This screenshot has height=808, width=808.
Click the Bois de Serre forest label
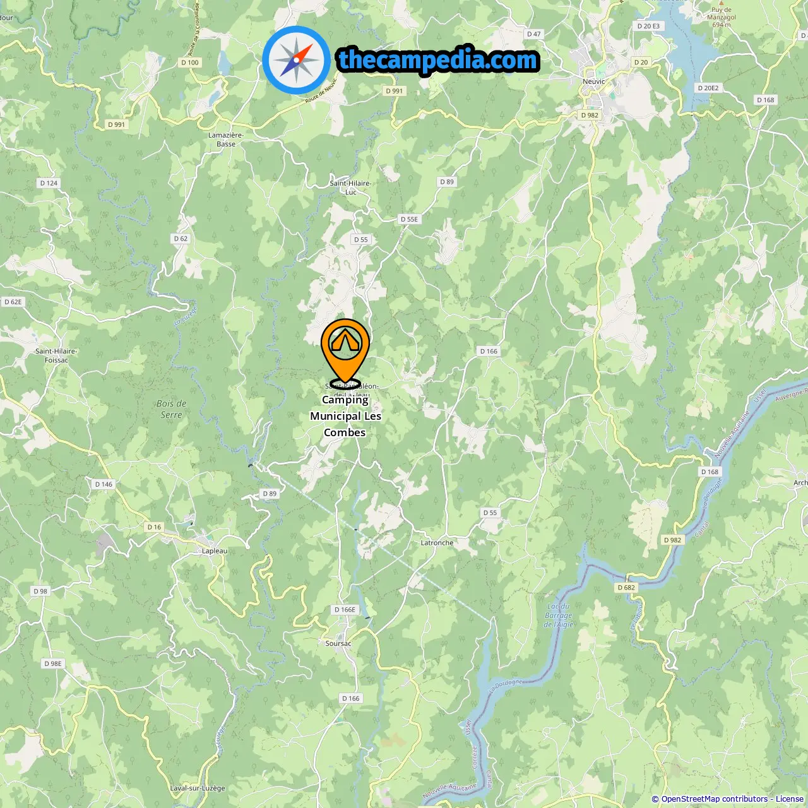click(x=172, y=409)
